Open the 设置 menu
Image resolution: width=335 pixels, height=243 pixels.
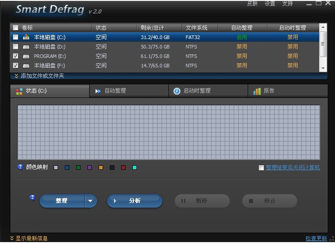point(270,4)
